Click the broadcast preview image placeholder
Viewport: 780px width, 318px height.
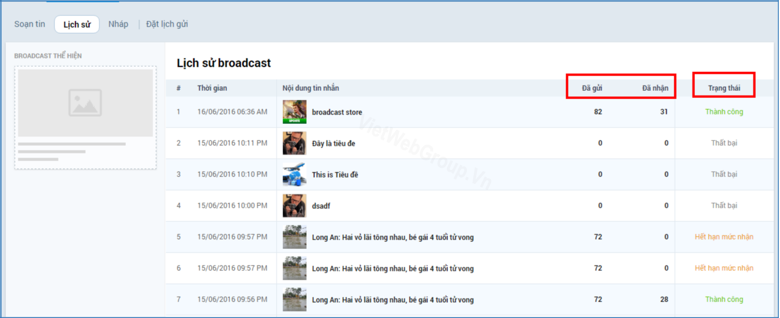point(85,103)
